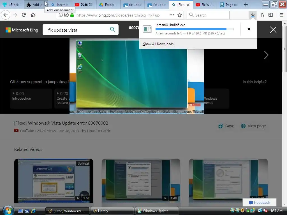The image size is (287, 215).
Task: Open the Windows Start orb
Action: click(8, 210)
